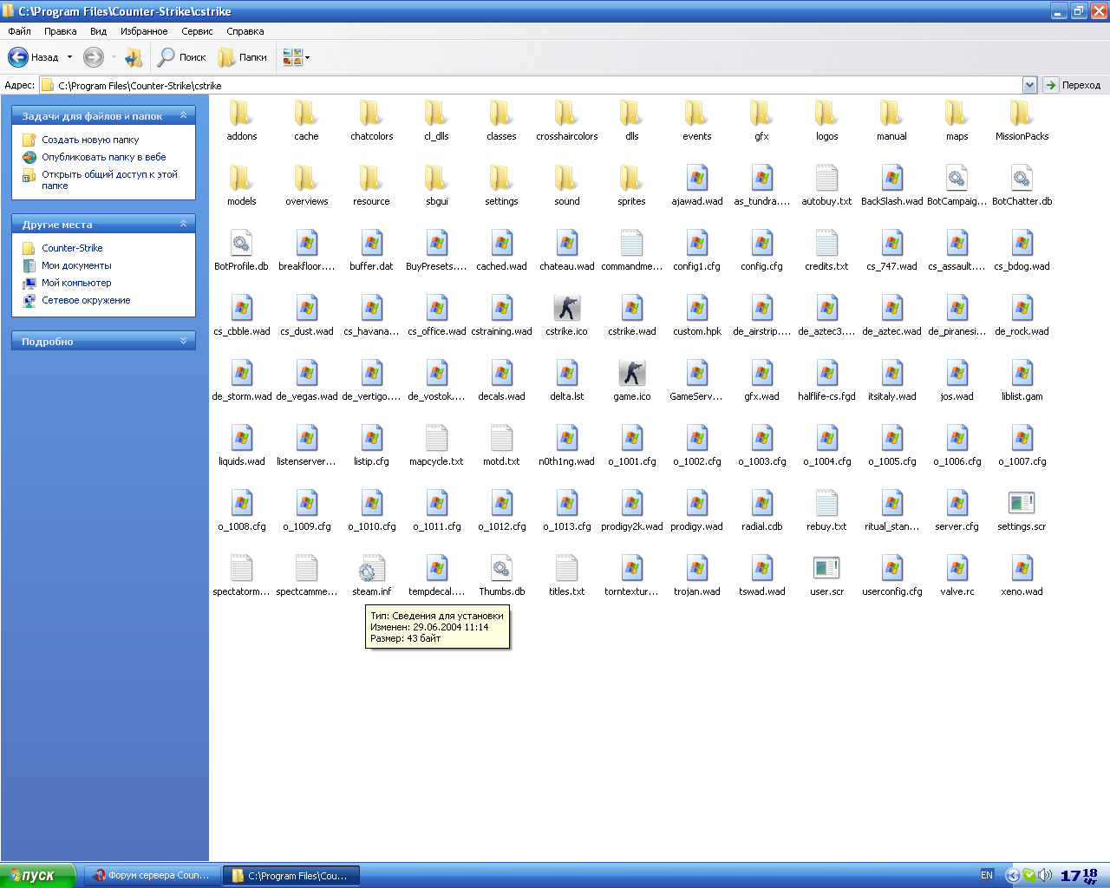Select the BotProfile.db file

[242, 251]
